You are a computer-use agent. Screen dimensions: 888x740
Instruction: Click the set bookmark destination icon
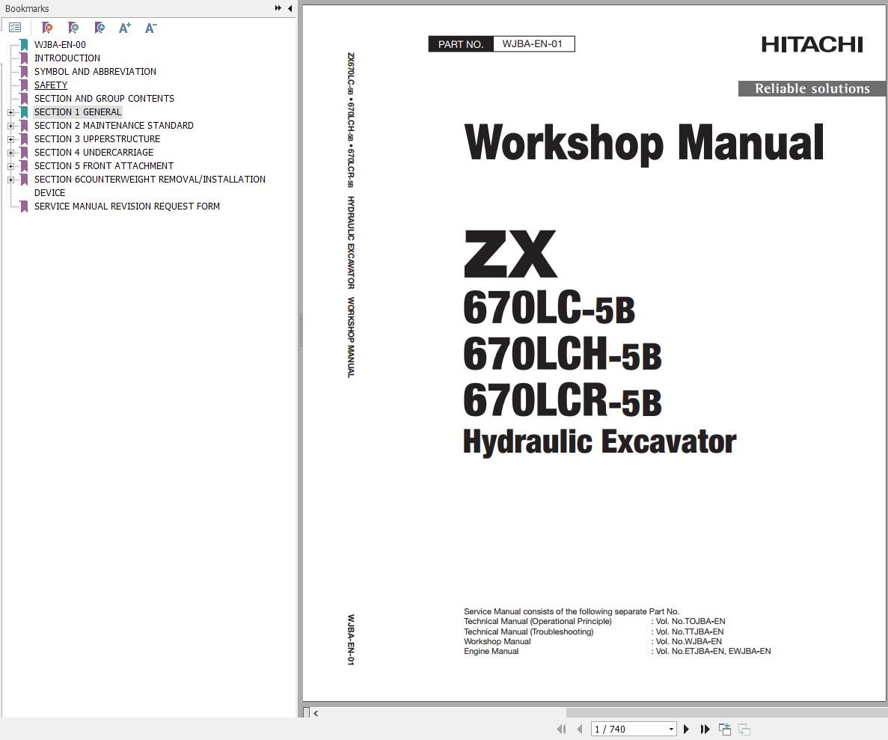(x=99, y=27)
